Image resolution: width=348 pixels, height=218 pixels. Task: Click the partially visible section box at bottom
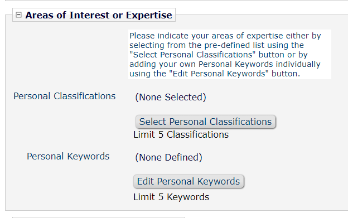pos(99,217)
